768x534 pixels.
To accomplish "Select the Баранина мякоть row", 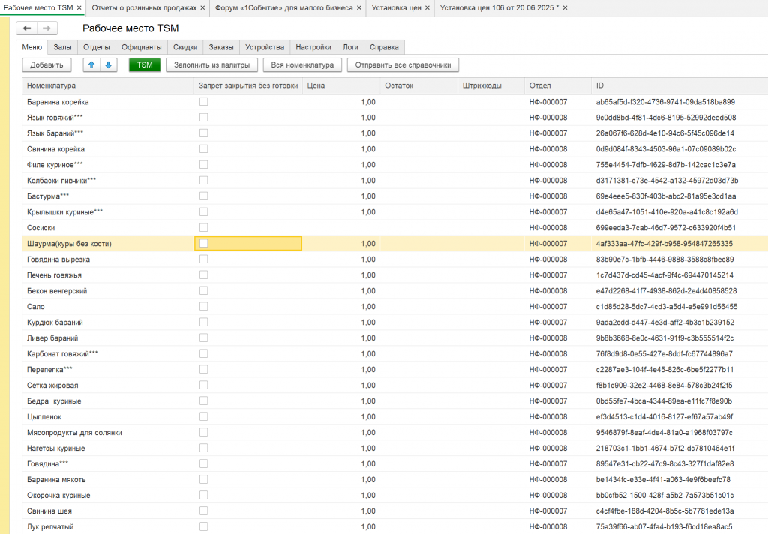I will [x=395, y=479].
